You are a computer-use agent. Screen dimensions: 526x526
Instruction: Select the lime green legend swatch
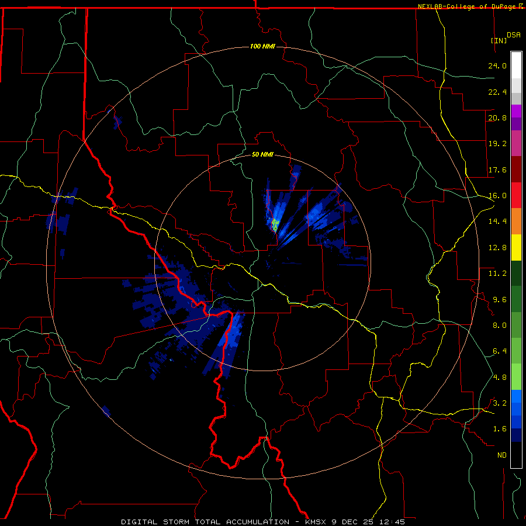(516, 377)
